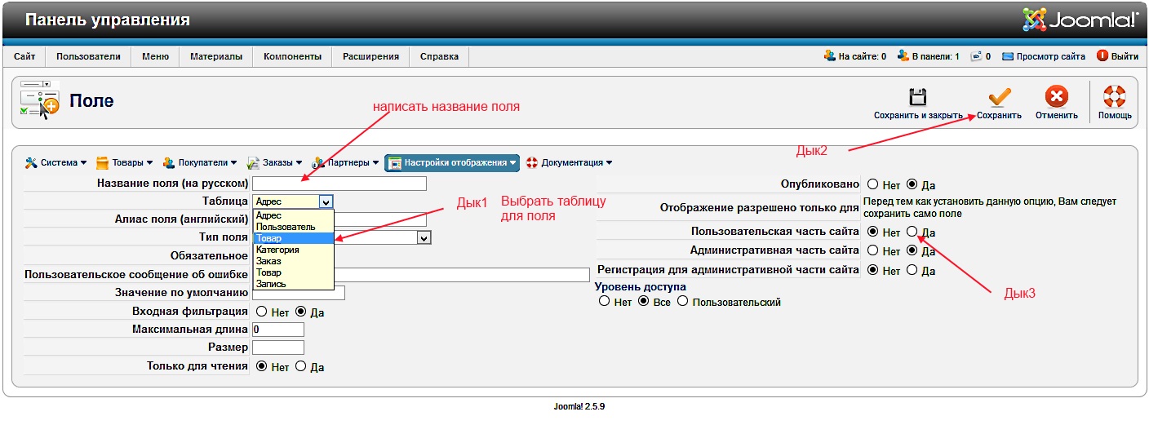
Task: Choose Заказ in the table list
Action: 293,261
